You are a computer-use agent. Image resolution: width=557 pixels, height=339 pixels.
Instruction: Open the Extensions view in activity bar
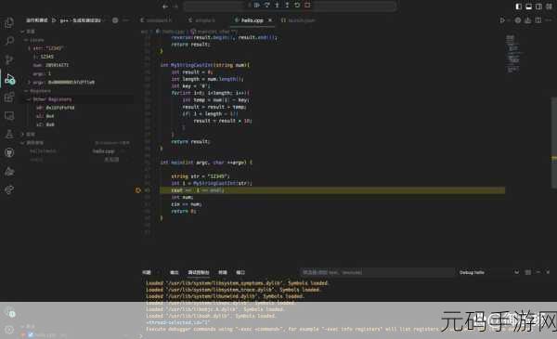[9, 97]
